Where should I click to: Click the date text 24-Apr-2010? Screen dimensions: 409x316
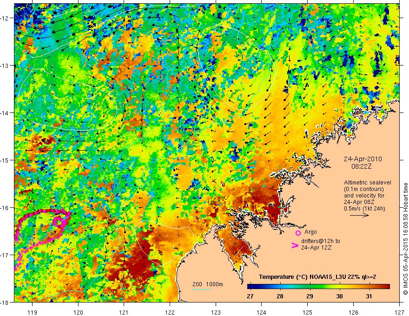click(363, 159)
